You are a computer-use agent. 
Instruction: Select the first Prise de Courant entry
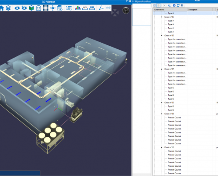(x=174, y=117)
